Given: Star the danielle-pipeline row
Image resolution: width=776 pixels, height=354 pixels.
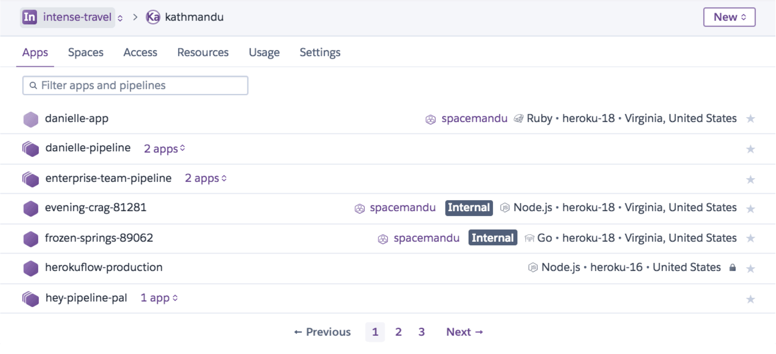Looking at the screenshot, I should (750, 149).
